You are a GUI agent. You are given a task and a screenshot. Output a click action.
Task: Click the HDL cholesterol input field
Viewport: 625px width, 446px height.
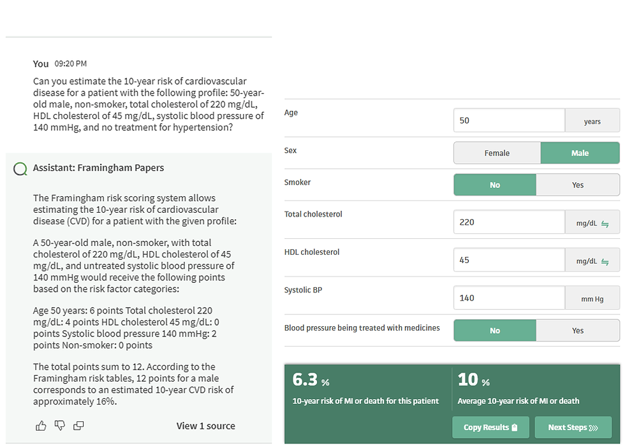(509, 260)
